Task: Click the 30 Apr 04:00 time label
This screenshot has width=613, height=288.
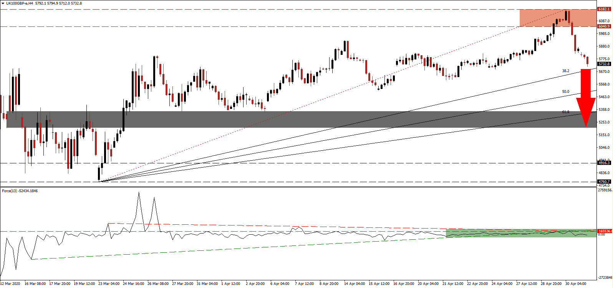Action: coord(576,284)
